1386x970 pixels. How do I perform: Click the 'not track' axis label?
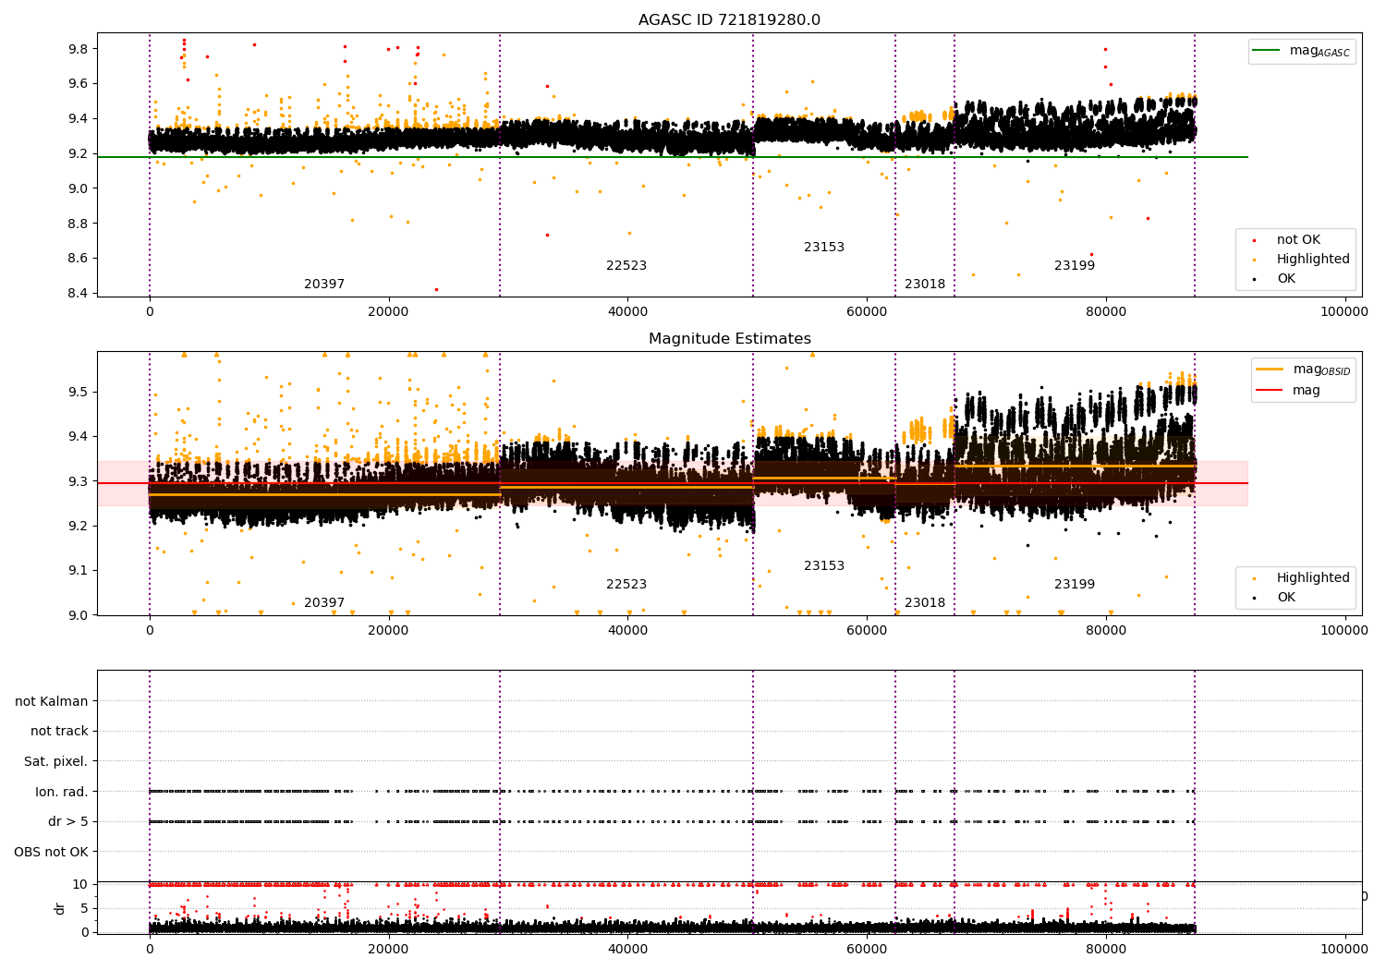point(59,731)
